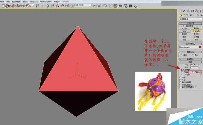Select the Cameras category icon
Viewport: 203px width, 125px height.
(x=191, y=15)
